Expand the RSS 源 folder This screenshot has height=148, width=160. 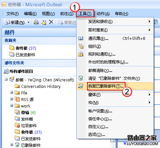pyautogui.click(x=11, y=99)
